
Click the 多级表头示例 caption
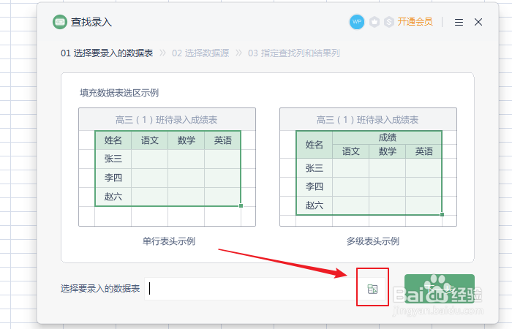(x=372, y=241)
